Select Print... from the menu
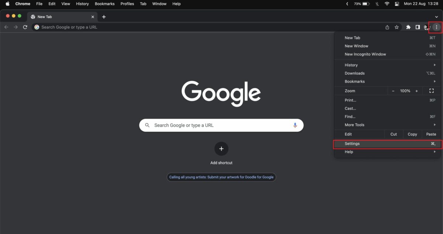 coord(387,100)
